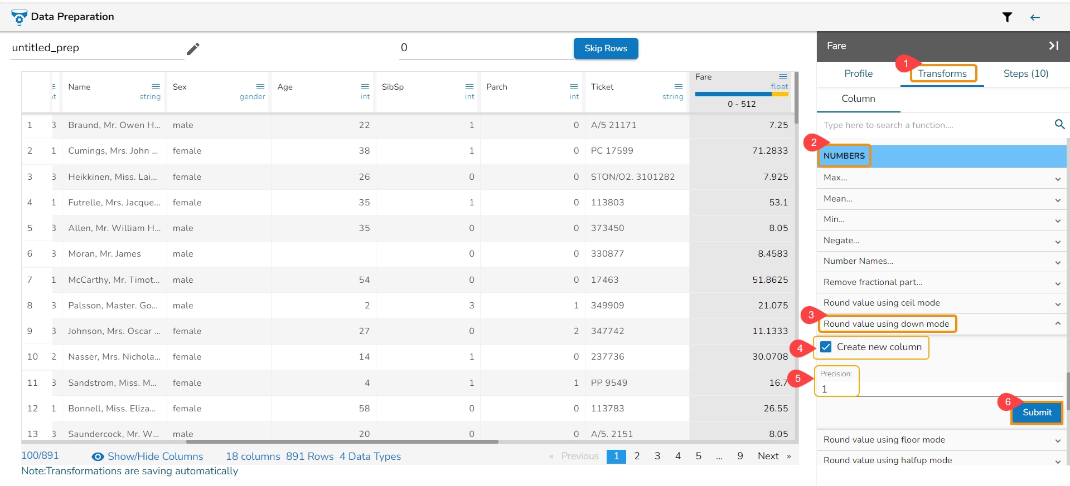Submit the rounding transform

pos(1037,413)
